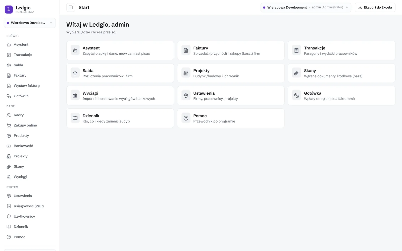Screen dimensions: 402x251
Task: Open the Gotówka card
Action: 341,96
